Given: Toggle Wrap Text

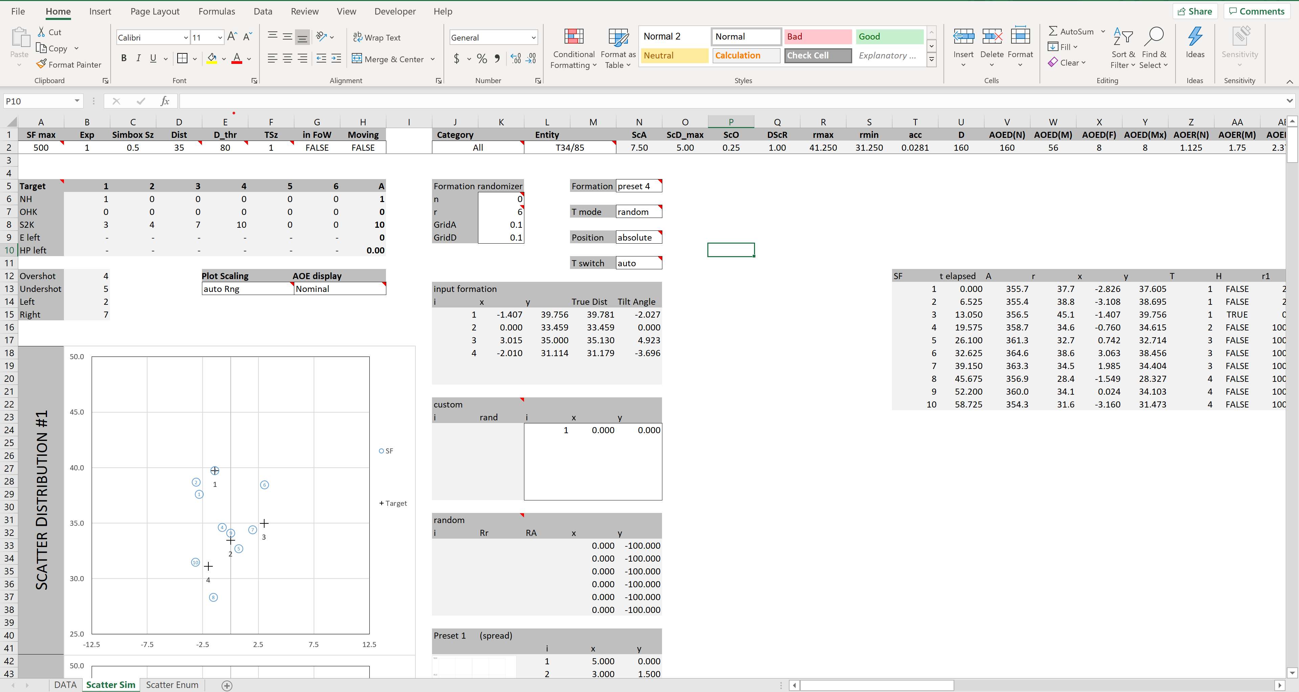Looking at the screenshot, I should (376, 37).
